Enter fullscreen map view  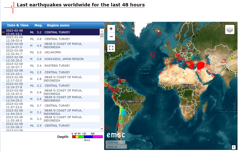[x=111, y=48]
